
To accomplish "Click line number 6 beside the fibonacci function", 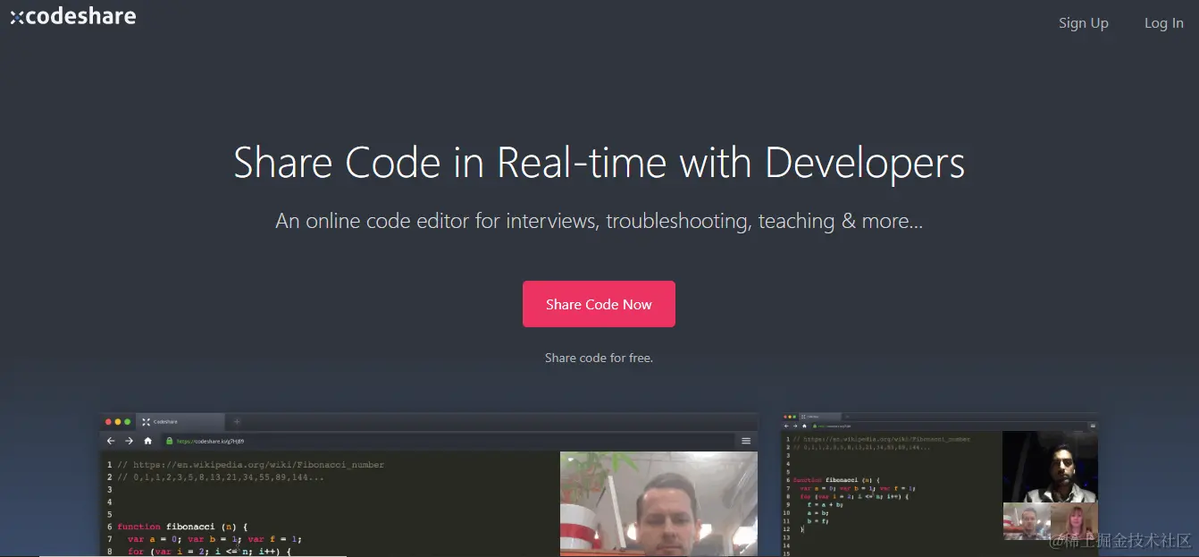I will click(x=108, y=527).
